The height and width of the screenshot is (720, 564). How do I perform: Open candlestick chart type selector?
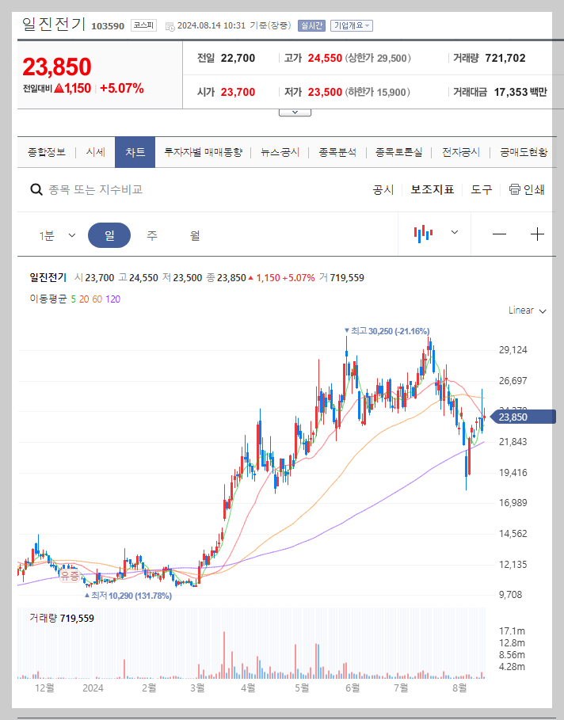[423, 233]
